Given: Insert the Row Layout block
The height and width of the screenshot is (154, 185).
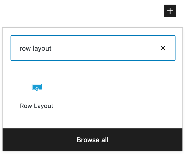Looking at the screenshot, I should coord(37,95).
